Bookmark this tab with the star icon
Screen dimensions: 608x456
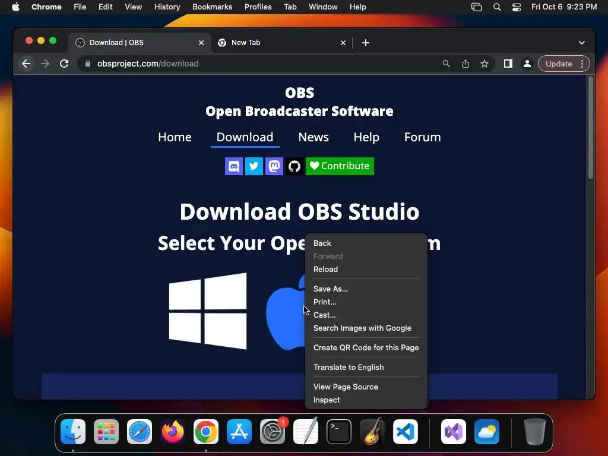[x=484, y=64]
